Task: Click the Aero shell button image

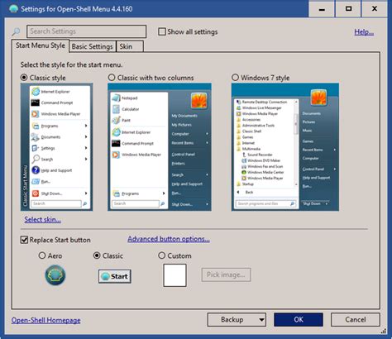Action: [x=55, y=275]
